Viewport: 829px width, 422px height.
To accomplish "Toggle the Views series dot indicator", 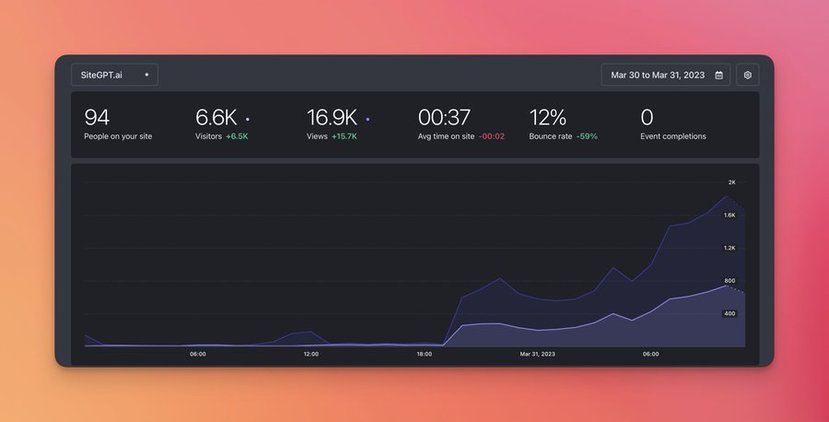I will coord(368,119).
